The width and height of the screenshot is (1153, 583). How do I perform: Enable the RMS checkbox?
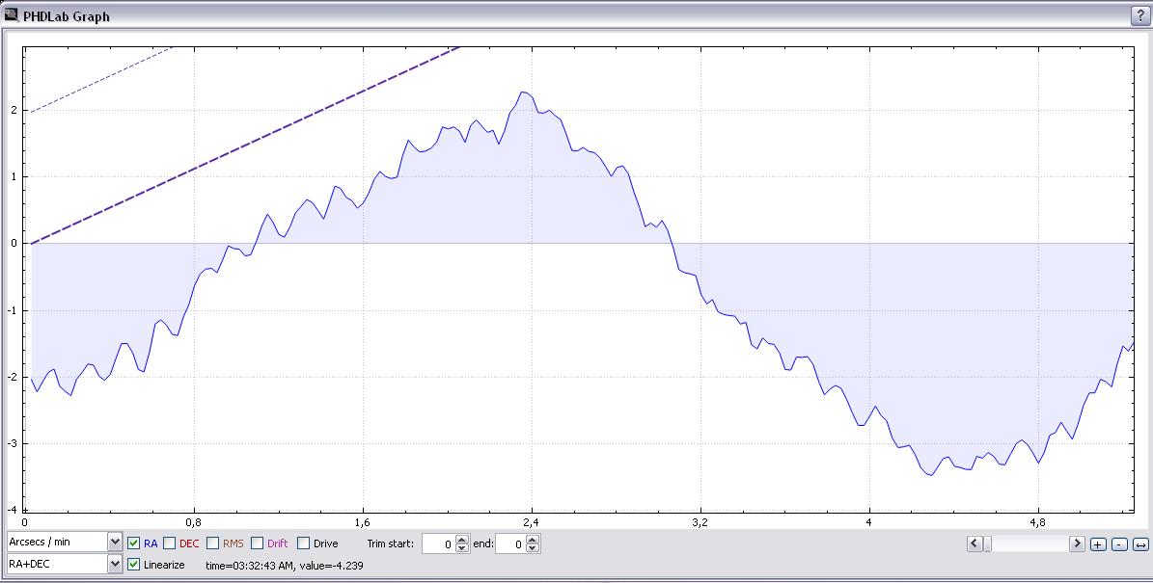(x=212, y=543)
